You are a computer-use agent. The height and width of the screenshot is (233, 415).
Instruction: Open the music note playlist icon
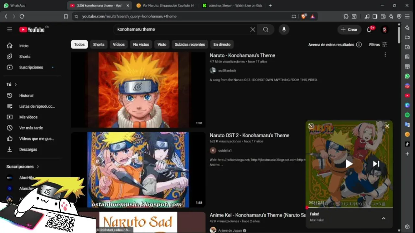pyautogui.click(x=367, y=16)
